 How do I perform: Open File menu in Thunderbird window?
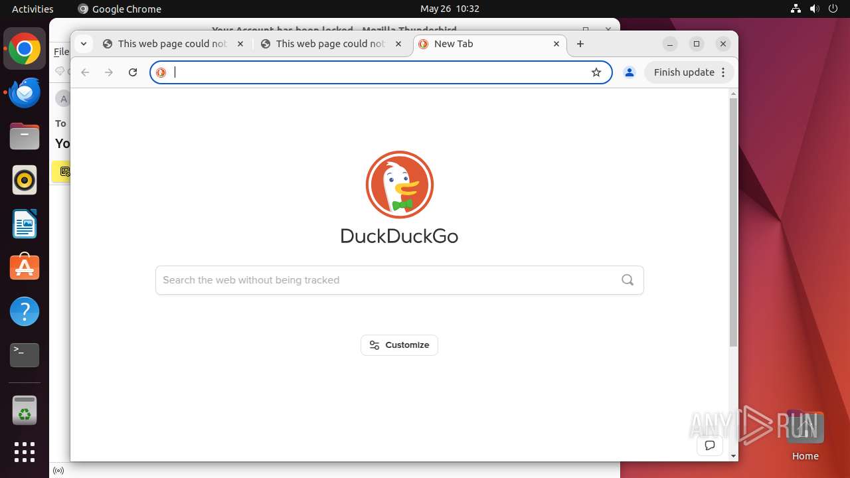[x=61, y=52]
